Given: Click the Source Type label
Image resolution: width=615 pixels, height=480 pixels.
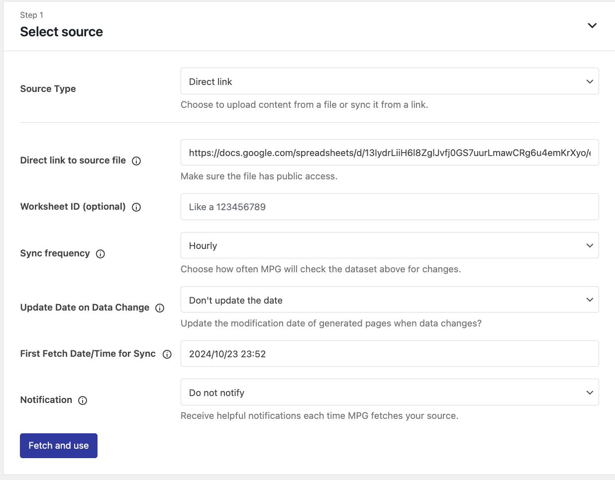Looking at the screenshot, I should 48,89.
